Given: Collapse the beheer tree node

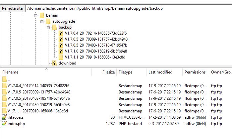Looking at the screenshot, I should (35, 15).
